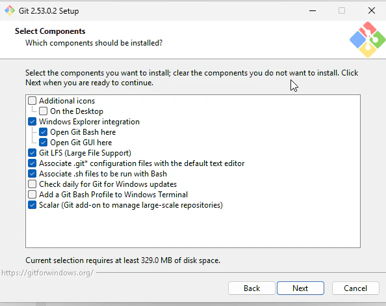
Task: Toggle Associate .git* configuration files checkbox
Action: [x=32, y=163]
